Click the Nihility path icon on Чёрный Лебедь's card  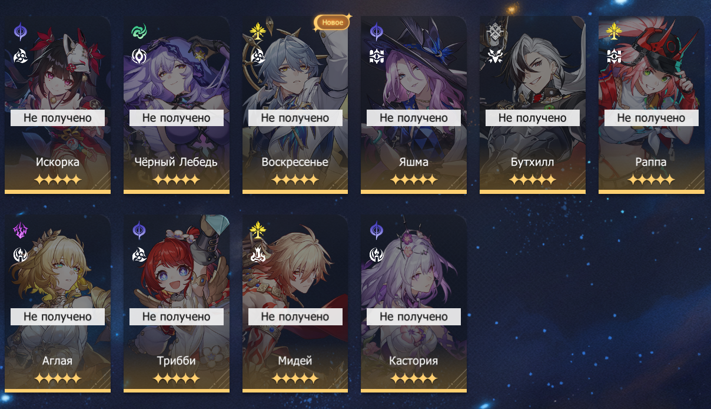coord(139,57)
